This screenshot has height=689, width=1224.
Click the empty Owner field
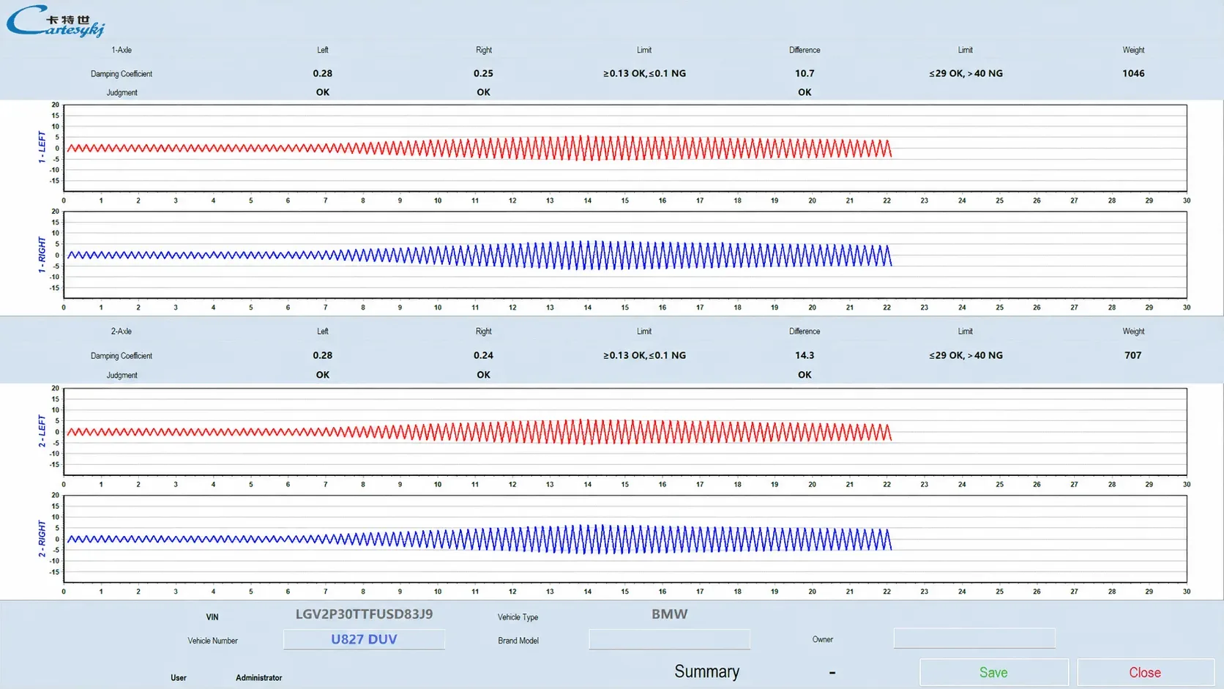pos(974,638)
